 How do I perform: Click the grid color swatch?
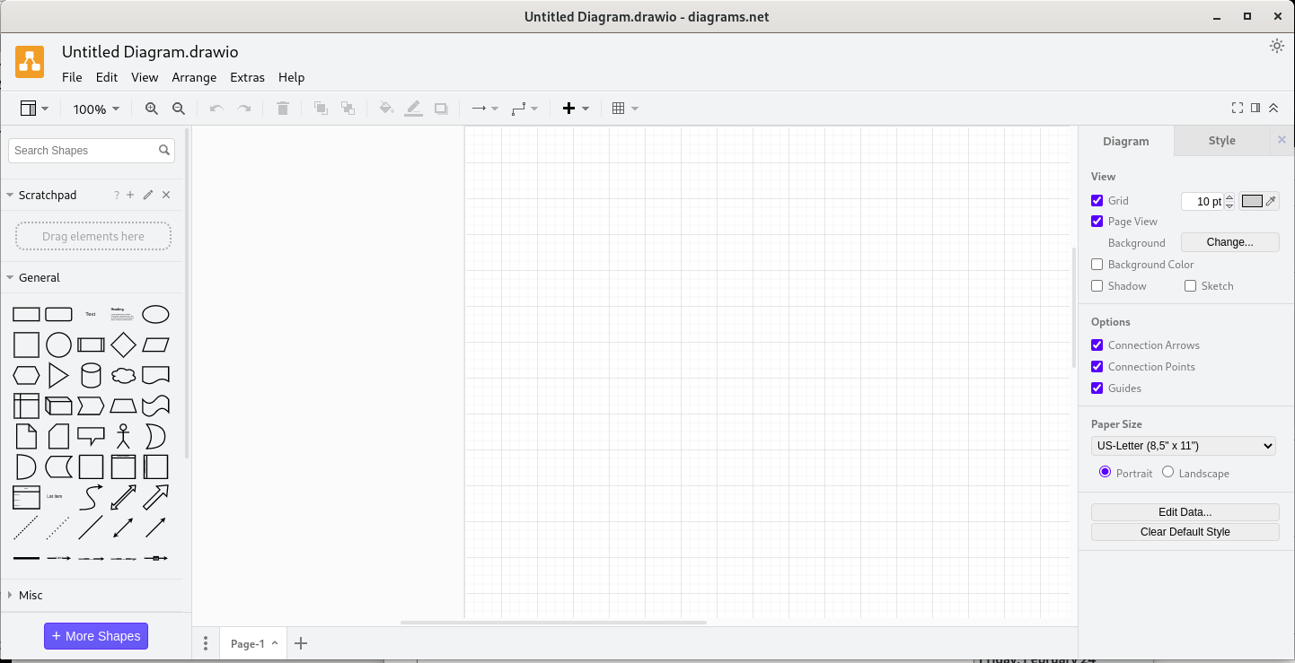(1252, 201)
